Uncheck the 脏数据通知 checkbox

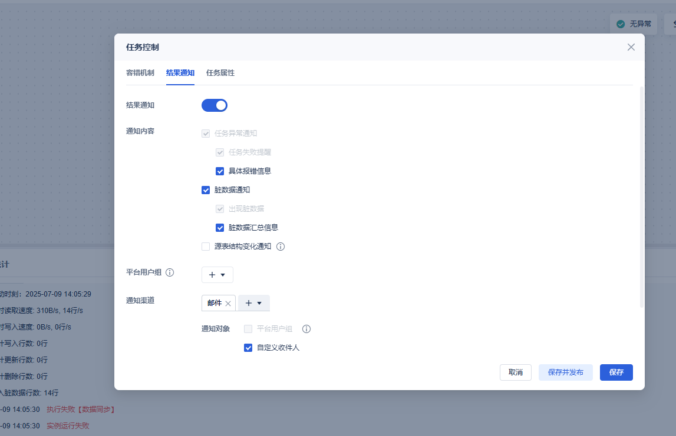206,190
